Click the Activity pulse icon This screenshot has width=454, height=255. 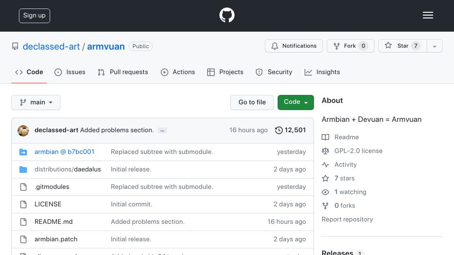[325, 164]
